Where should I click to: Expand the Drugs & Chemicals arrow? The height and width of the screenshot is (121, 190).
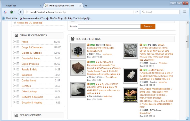coord(14,47)
